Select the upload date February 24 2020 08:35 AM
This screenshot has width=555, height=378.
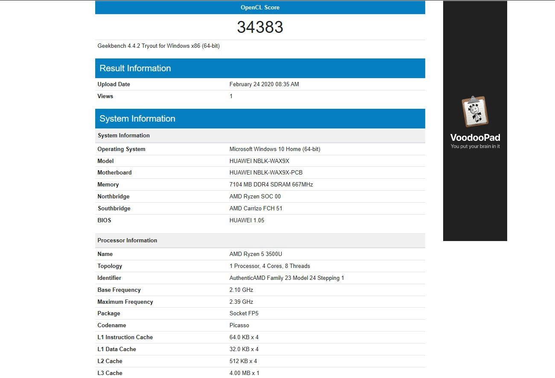tap(264, 84)
